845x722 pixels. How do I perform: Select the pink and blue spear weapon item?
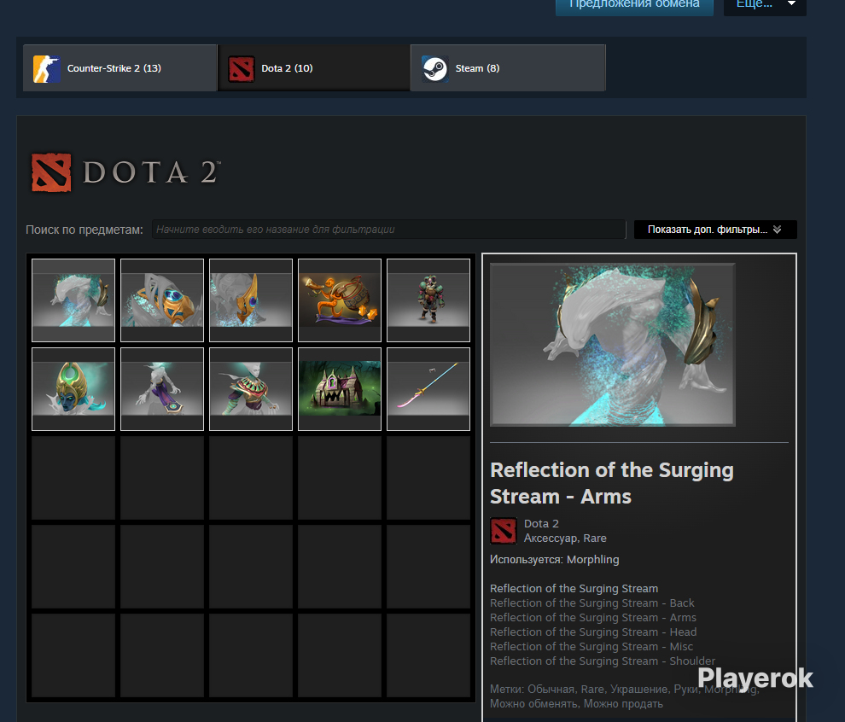[x=428, y=389]
